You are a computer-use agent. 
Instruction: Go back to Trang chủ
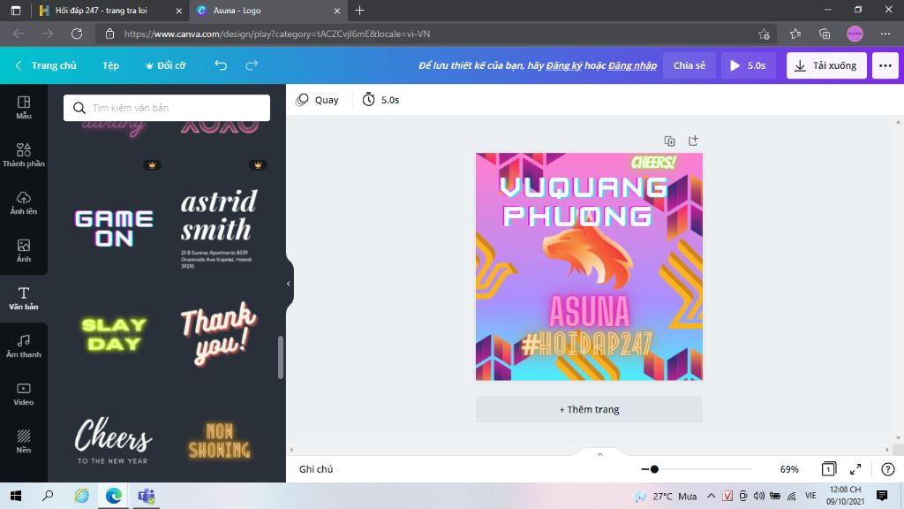point(46,65)
